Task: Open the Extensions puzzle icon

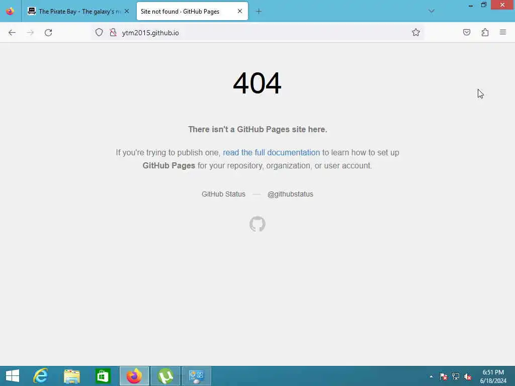Action: tap(485, 32)
